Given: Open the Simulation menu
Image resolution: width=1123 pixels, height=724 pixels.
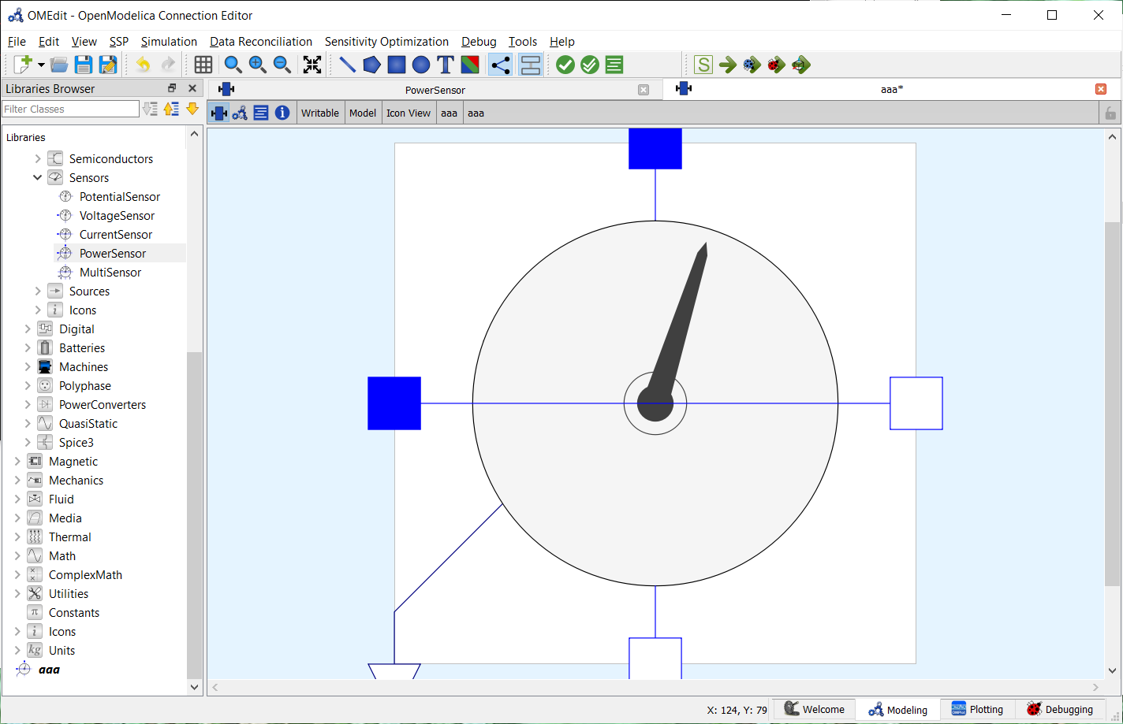Looking at the screenshot, I should [169, 41].
